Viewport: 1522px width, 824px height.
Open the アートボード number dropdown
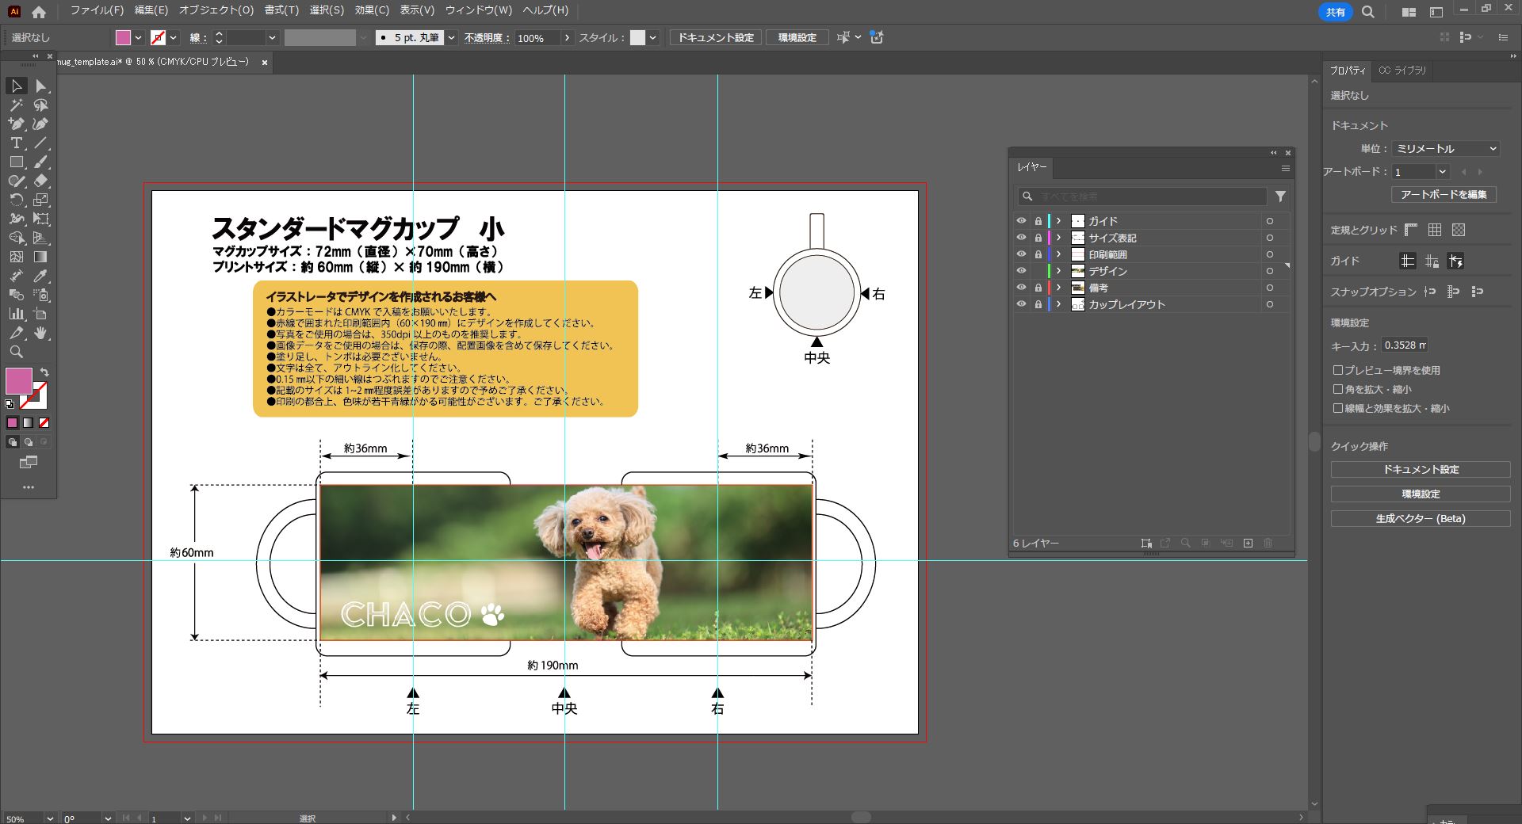[1442, 172]
